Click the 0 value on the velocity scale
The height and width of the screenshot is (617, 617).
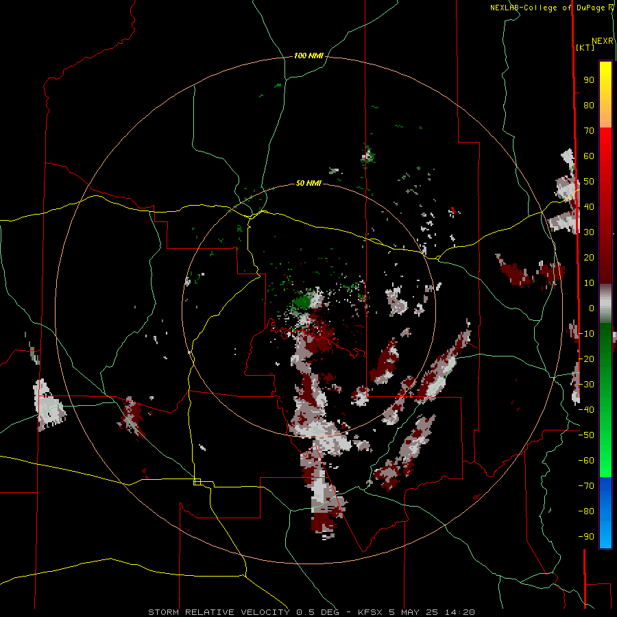[592, 308]
